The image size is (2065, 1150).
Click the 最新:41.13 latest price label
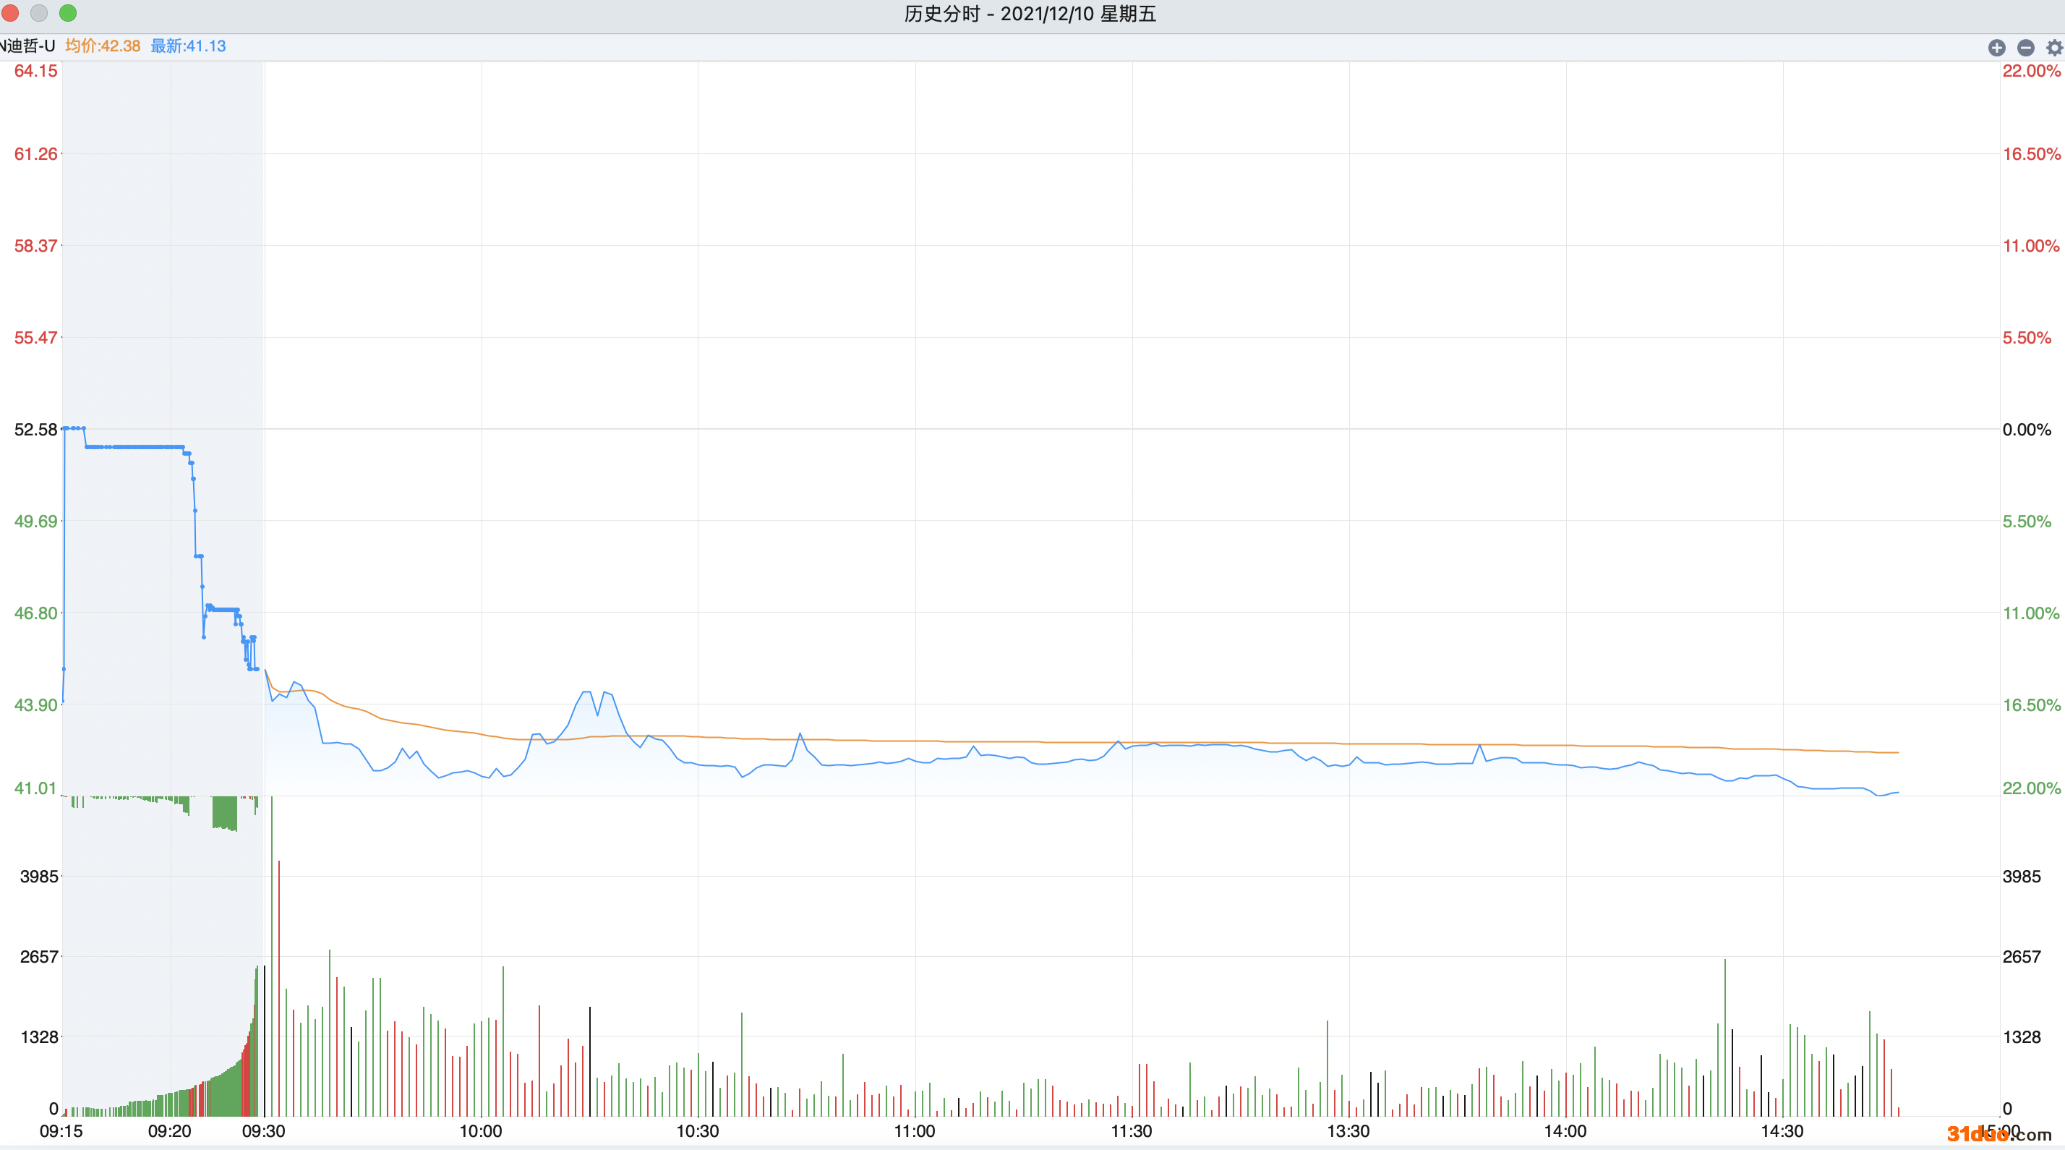(189, 46)
